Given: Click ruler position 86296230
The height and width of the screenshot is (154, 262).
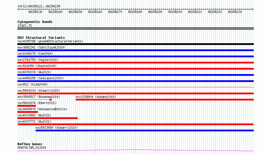Looking at the screenshot, I should pyautogui.click(x=235, y=12).
